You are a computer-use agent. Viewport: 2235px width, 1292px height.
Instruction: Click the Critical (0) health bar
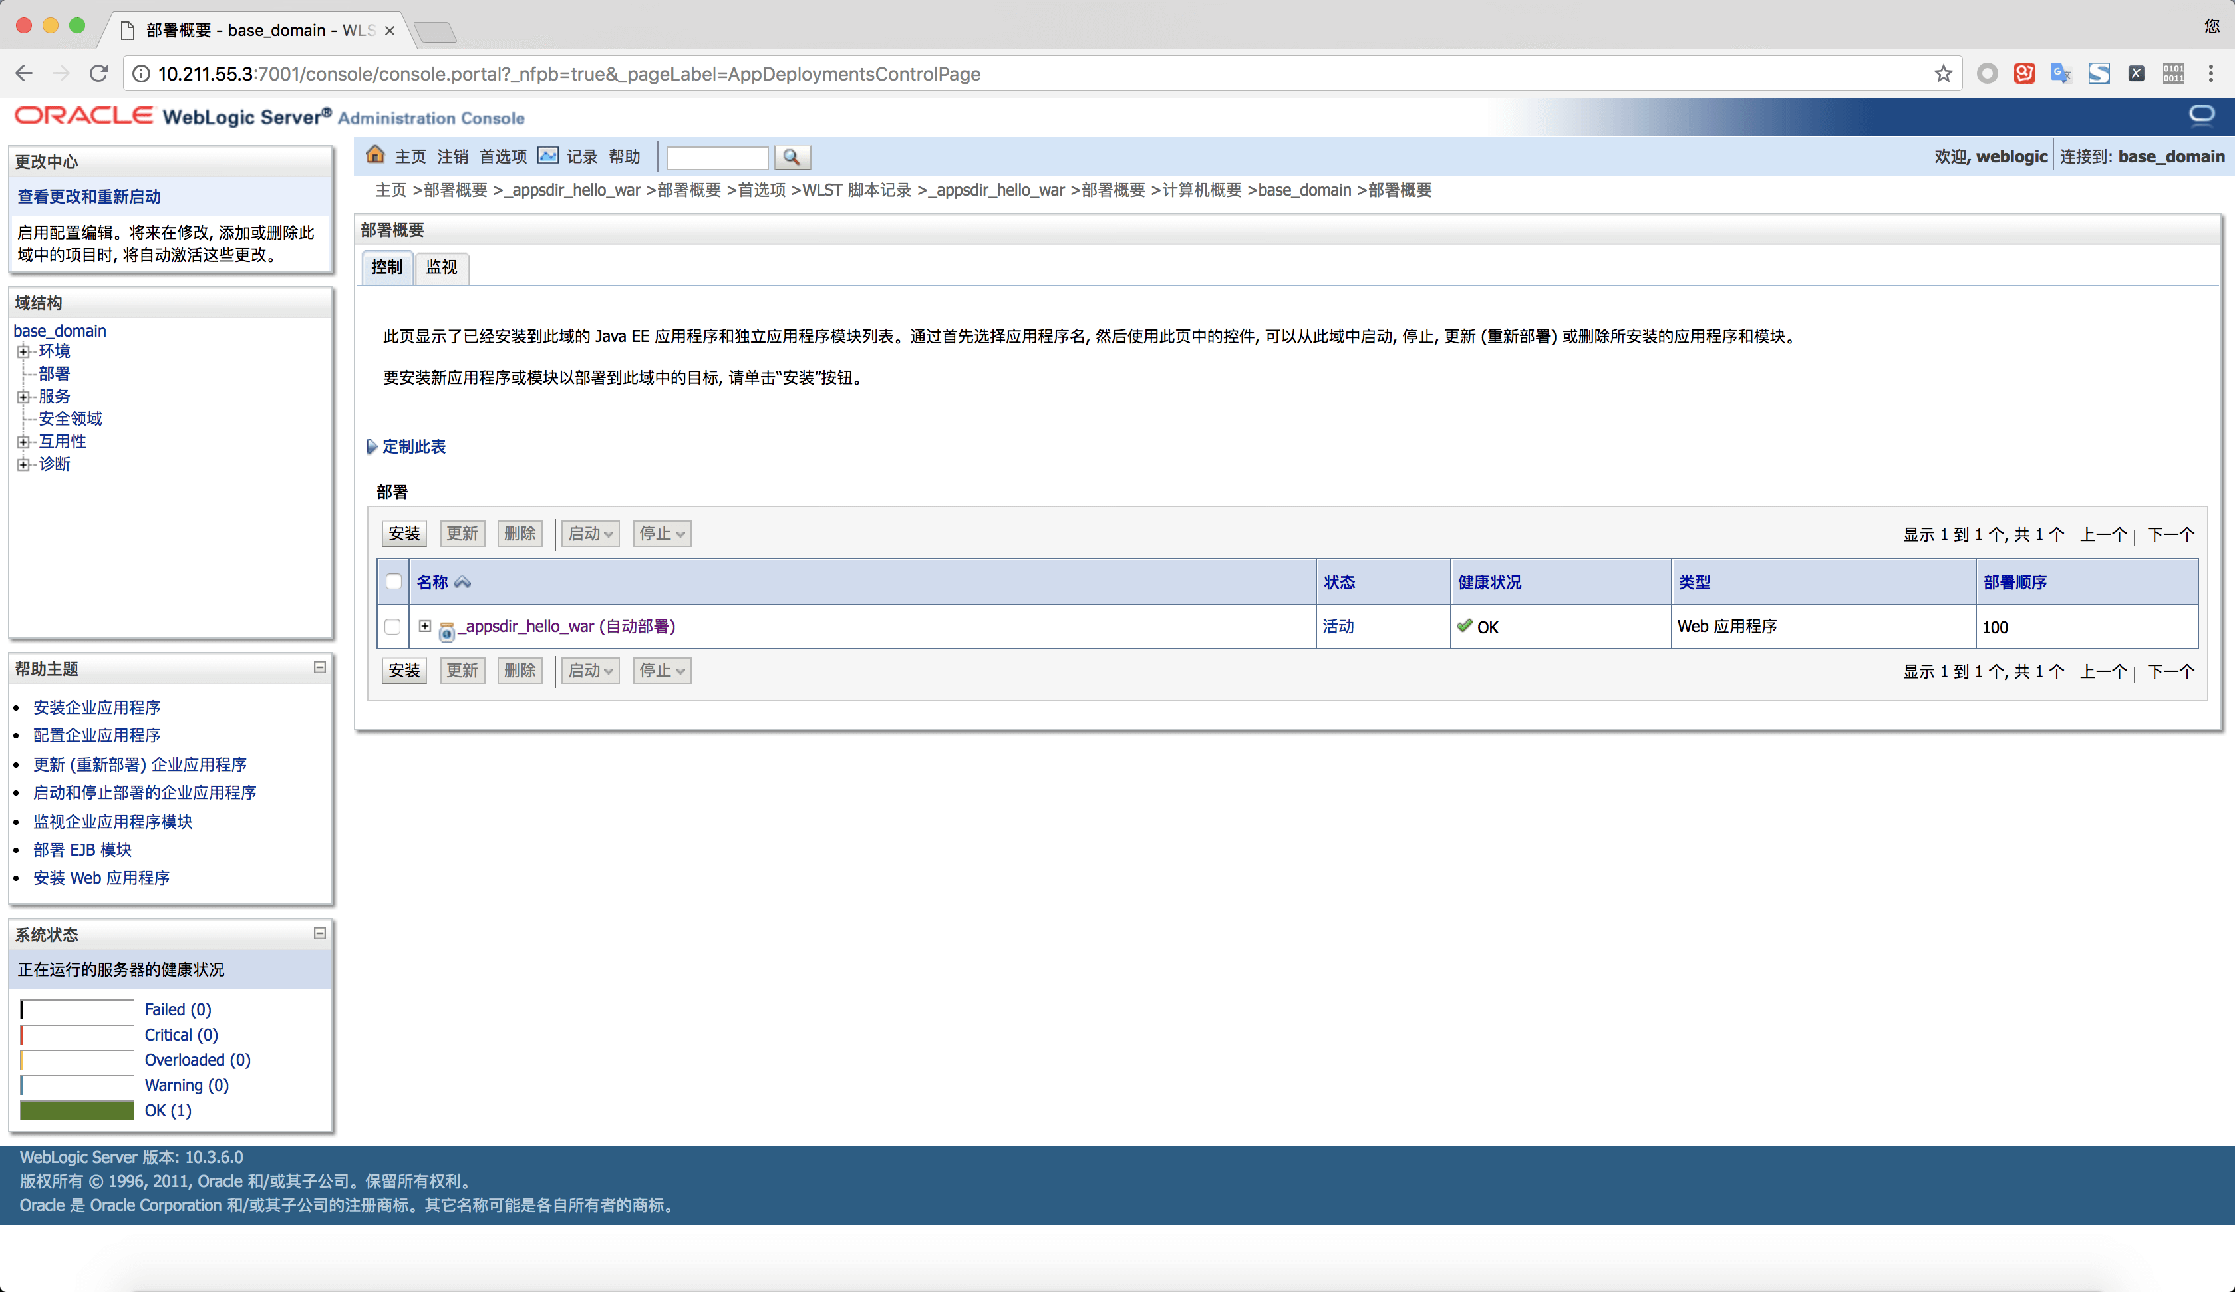pyautogui.click(x=77, y=1035)
